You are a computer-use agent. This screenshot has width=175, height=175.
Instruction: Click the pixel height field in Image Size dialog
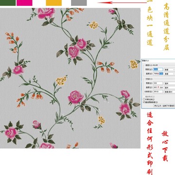tap(158, 73)
